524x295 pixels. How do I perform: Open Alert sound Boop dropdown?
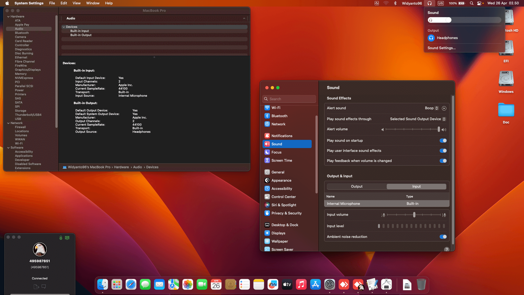[431, 108]
